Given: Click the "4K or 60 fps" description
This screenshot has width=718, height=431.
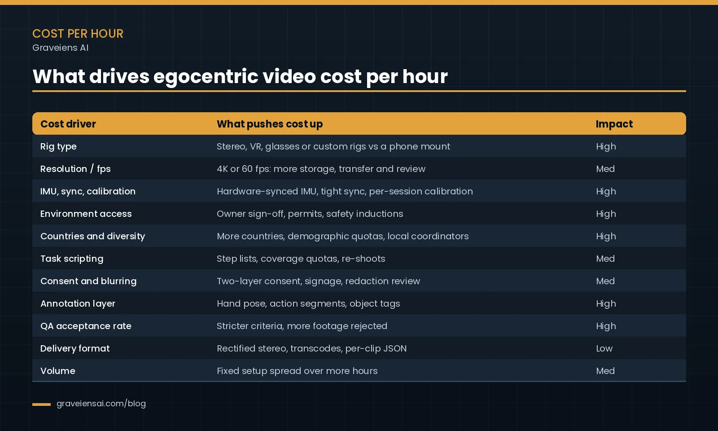Looking at the screenshot, I should pyautogui.click(x=321, y=169).
